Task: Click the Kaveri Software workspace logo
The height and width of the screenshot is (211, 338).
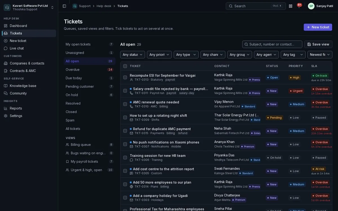Action: pos(7,7)
